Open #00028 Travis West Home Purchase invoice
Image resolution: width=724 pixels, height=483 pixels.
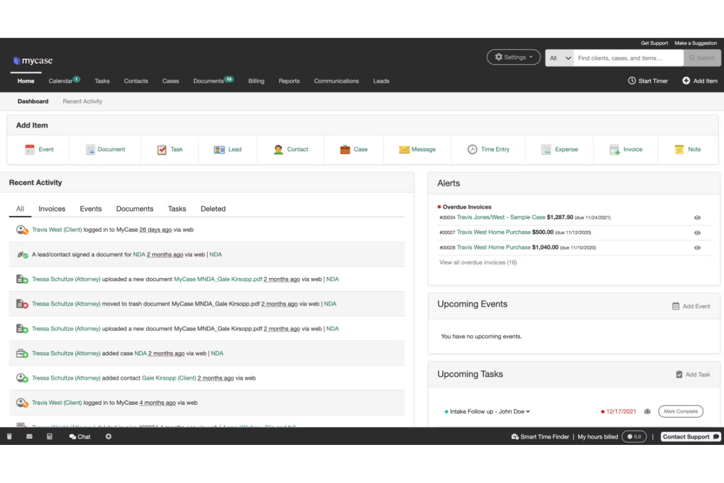(x=494, y=248)
